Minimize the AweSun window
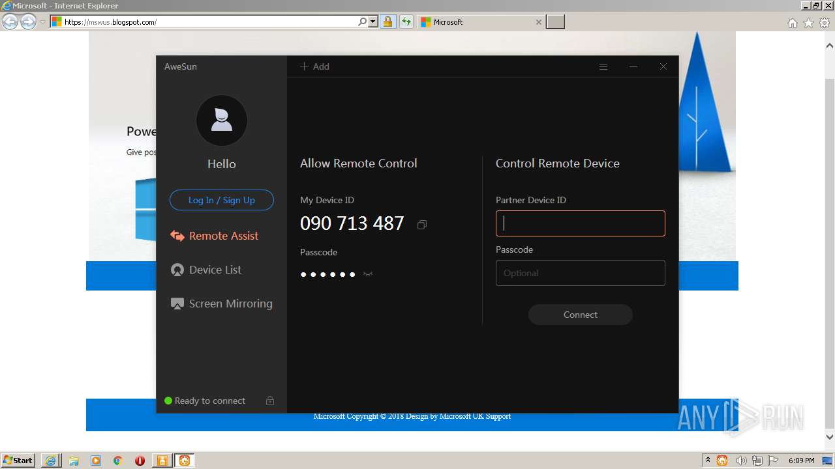This screenshot has height=469, width=835. [633, 66]
